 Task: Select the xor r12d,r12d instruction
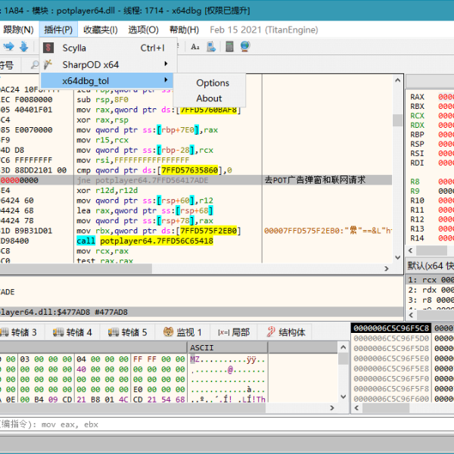click(x=107, y=191)
